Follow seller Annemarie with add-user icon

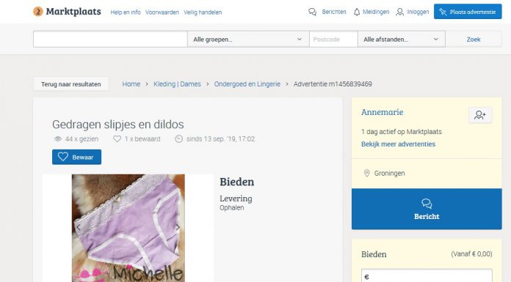click(x=480, y=115)
